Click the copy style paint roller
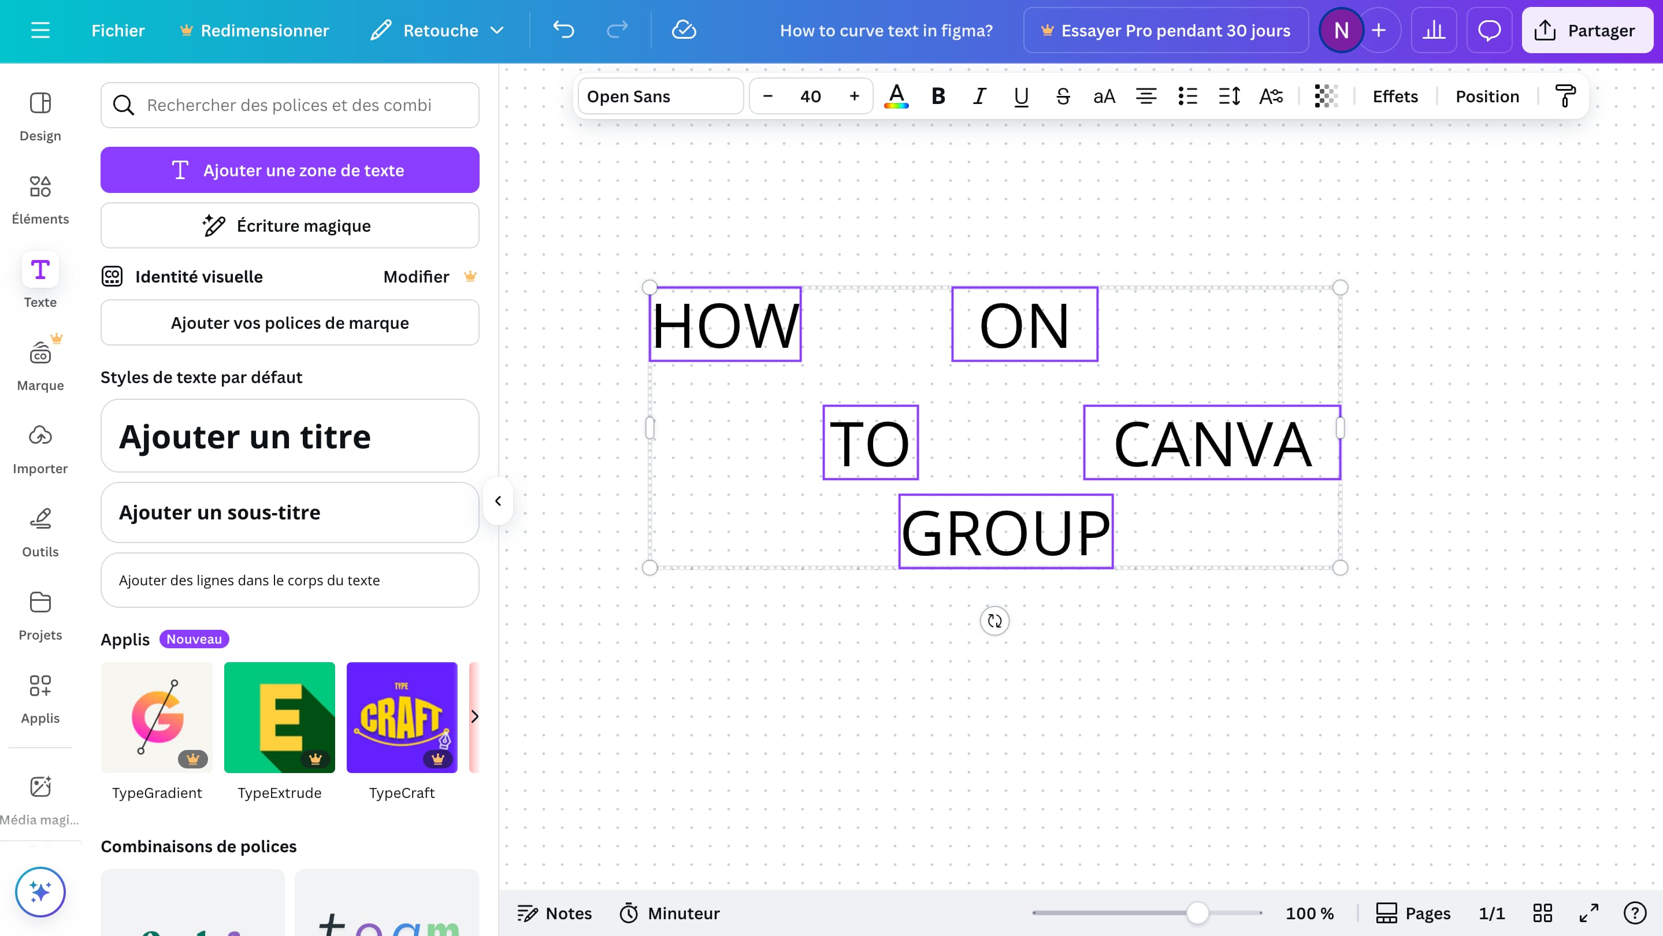The height and width of the screenshot is (936, 1663). (1565, 96)
